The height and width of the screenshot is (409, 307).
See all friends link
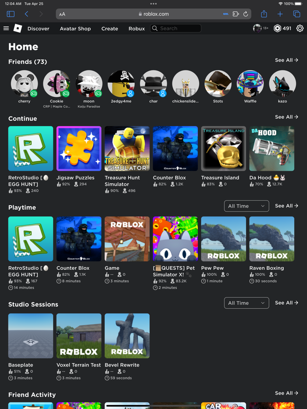pyautogui.click(x=286, y=60)
